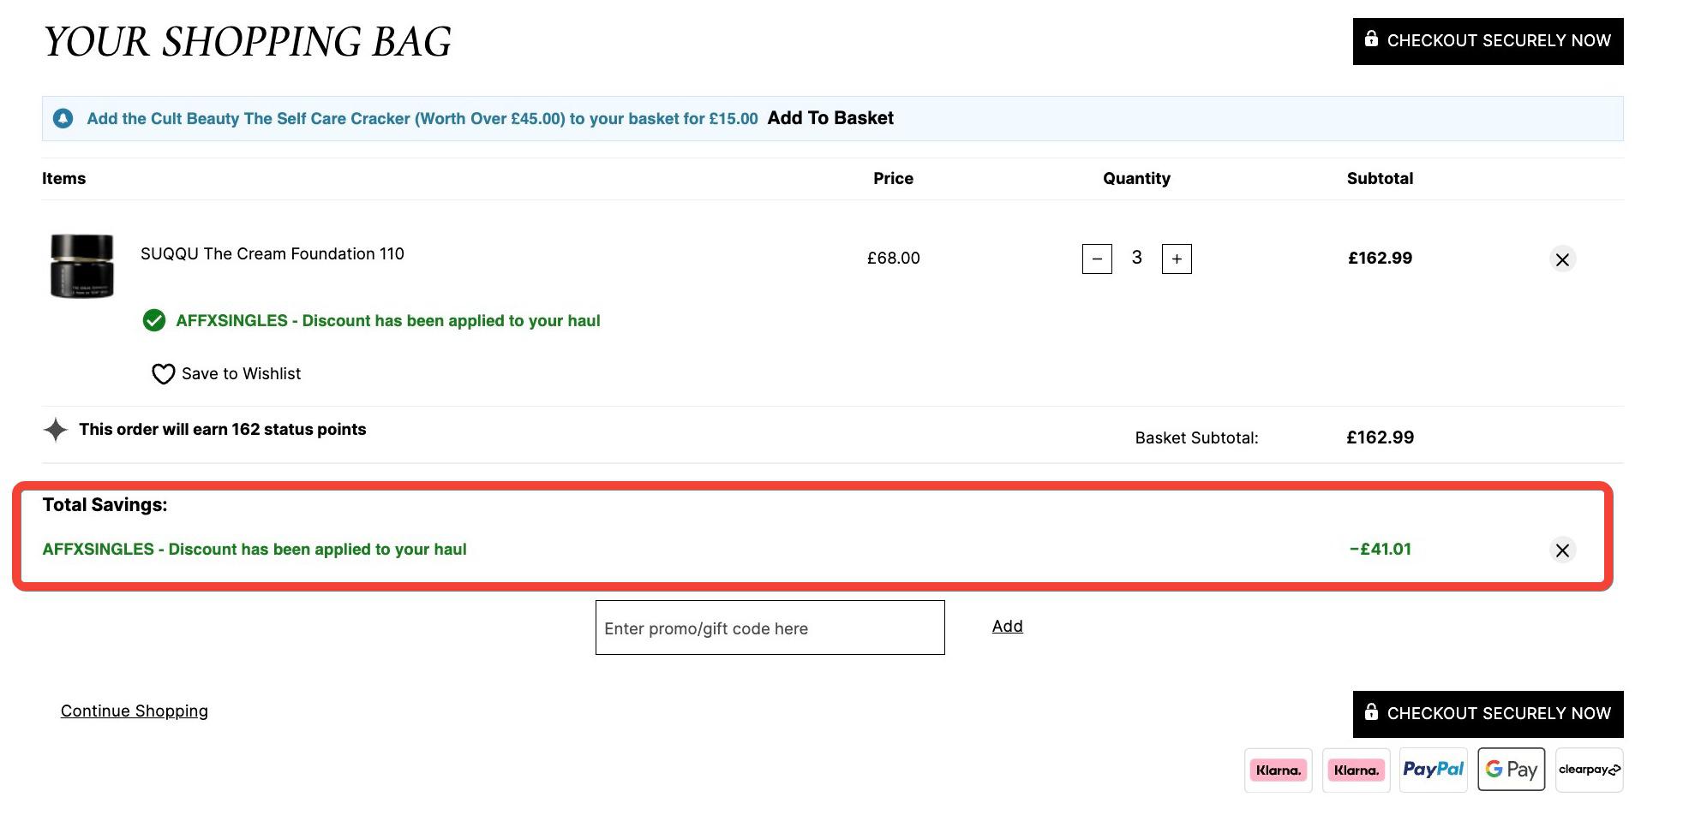1683x815 pixels.
Task: Click the Clearpay payment icon
Action: tap(1590, 770)
